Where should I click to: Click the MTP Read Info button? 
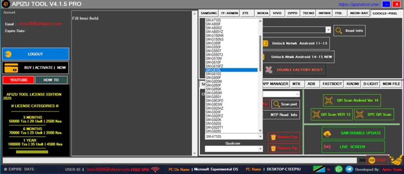tap(281, 115)
